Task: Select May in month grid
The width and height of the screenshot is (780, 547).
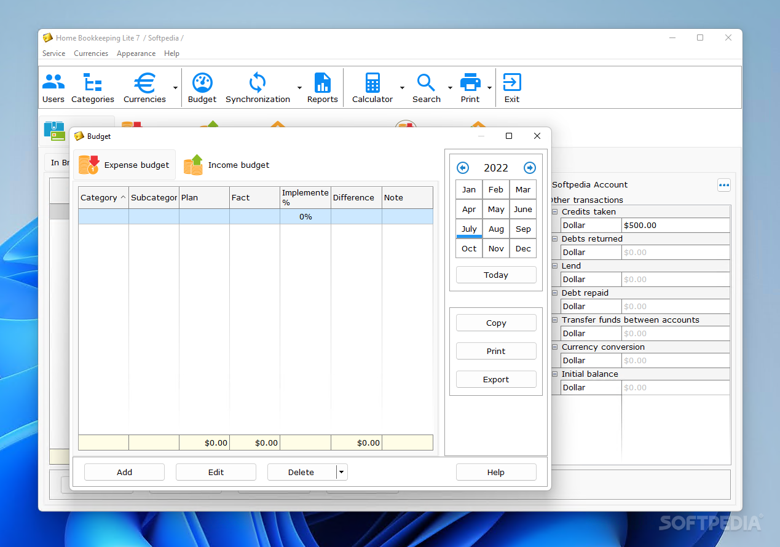Action: coord(496,209)
